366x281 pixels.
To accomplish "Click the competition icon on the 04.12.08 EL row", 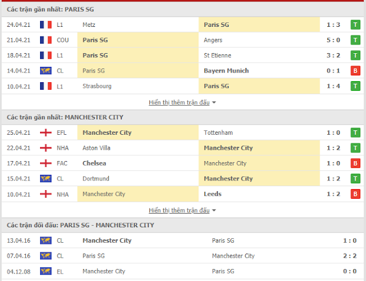I will 46,271.
